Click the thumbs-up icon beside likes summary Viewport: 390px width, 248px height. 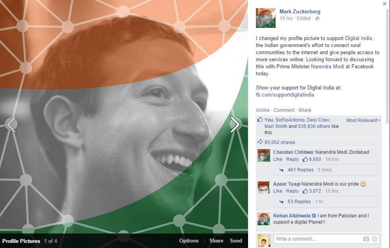260,119
